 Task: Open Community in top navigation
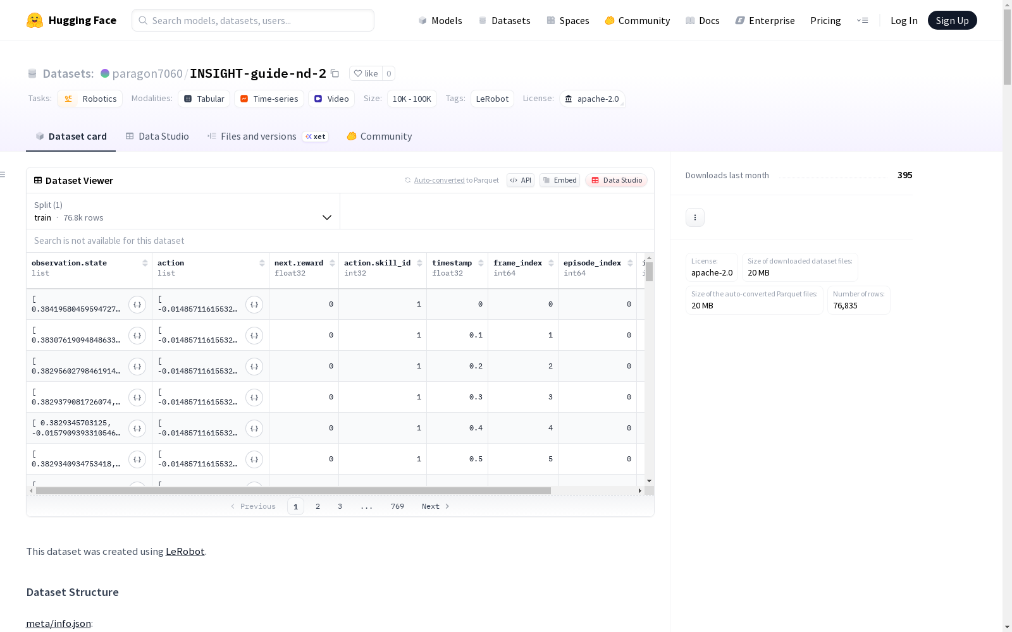637,21
